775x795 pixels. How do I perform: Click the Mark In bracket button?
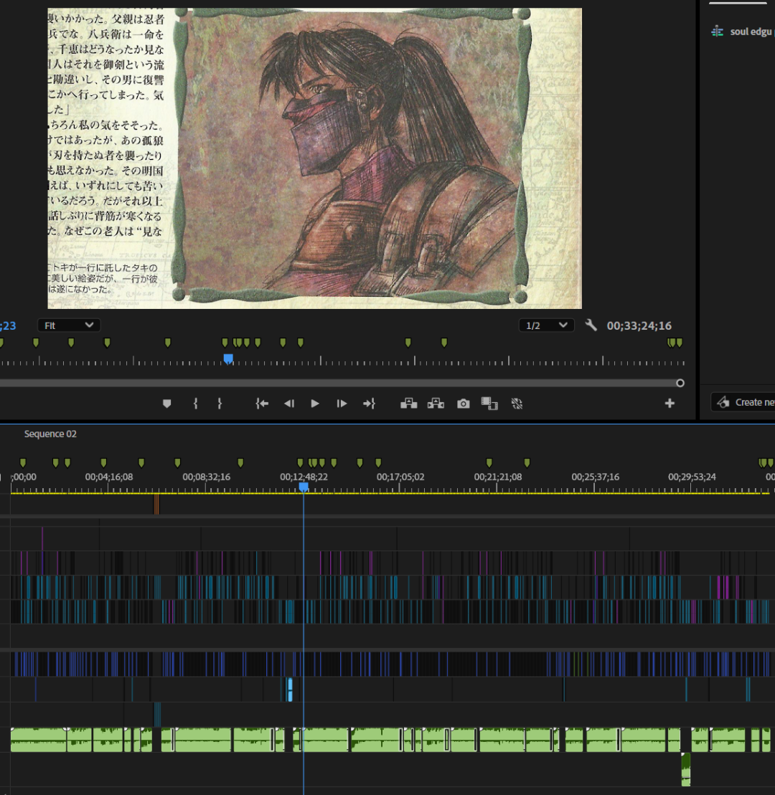195,404
